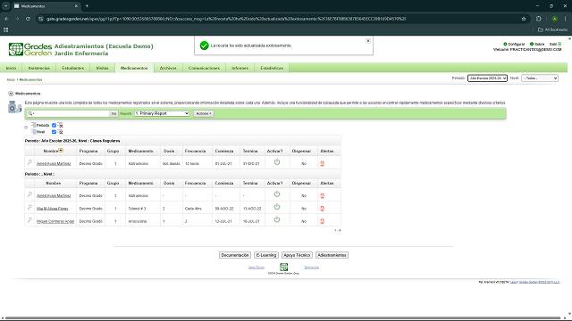Click the Adiestramientos button
This screenshot has width=572, height=321.
332,255
